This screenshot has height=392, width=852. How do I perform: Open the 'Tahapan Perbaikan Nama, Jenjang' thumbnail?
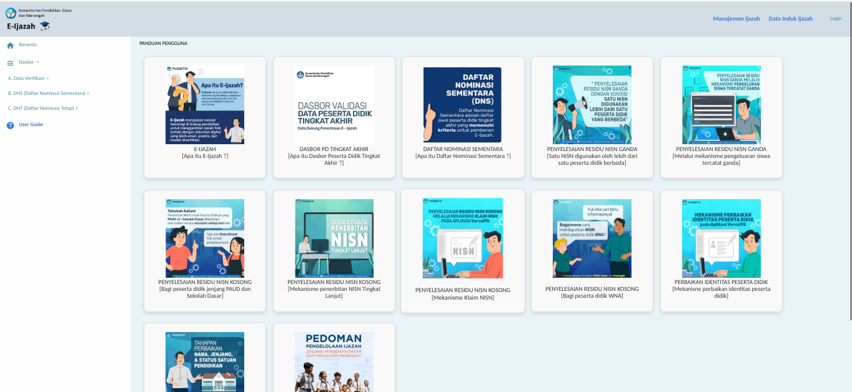click(205, 362)
